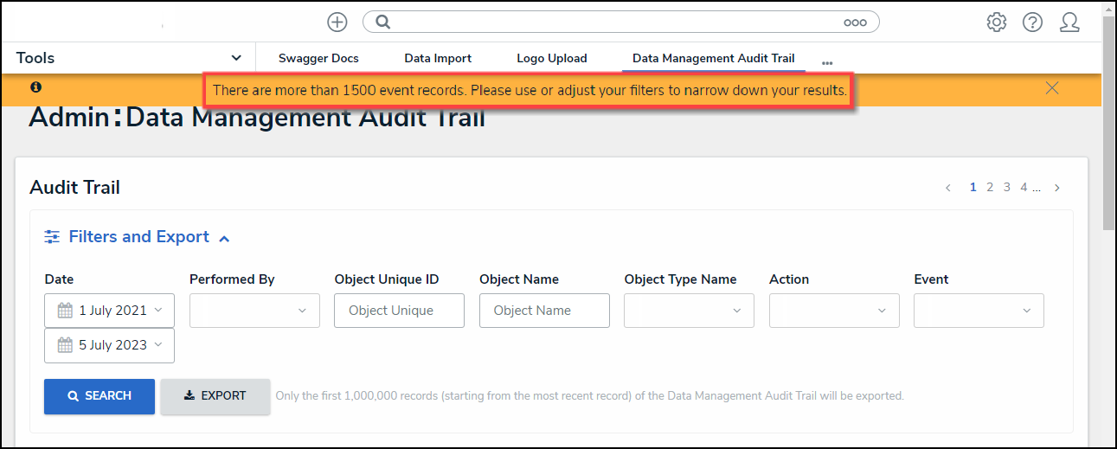This screenshot has height=449, width=1117.
Task: Collapse the Filters and Export section
Action: pyautogui.click(x=224, y=238)
